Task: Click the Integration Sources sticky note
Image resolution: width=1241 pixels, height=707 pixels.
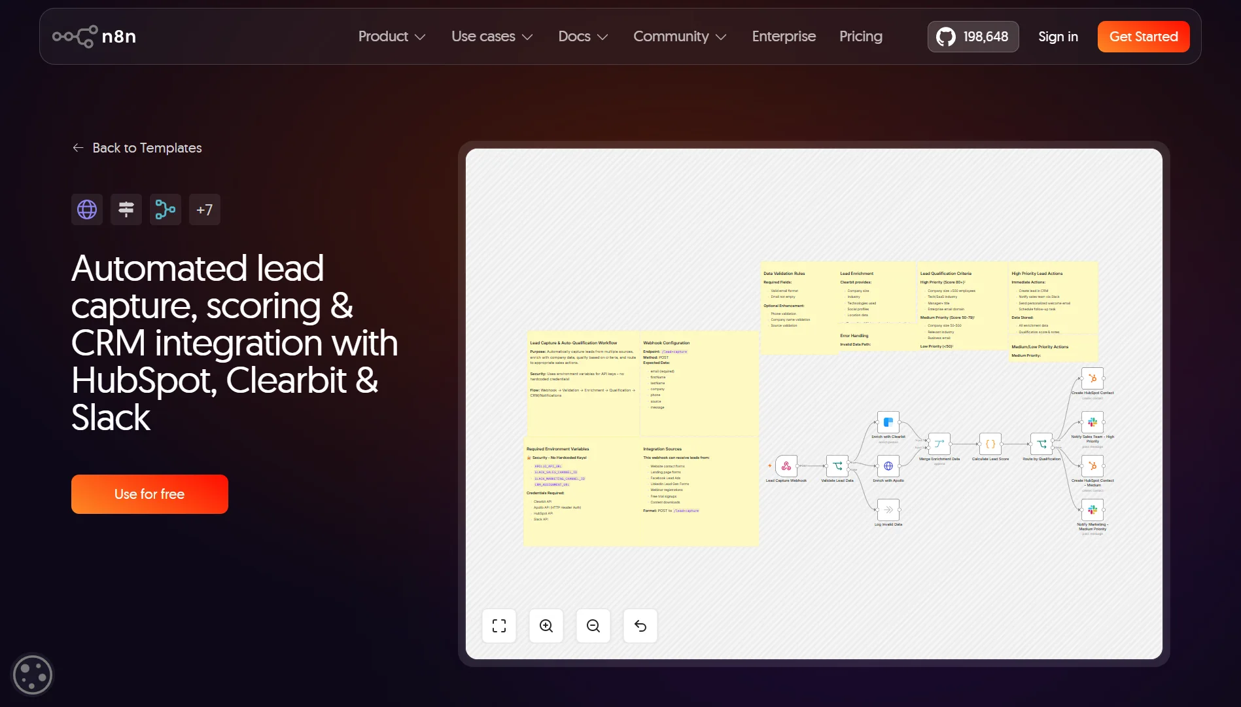Action: click(699, 492)
